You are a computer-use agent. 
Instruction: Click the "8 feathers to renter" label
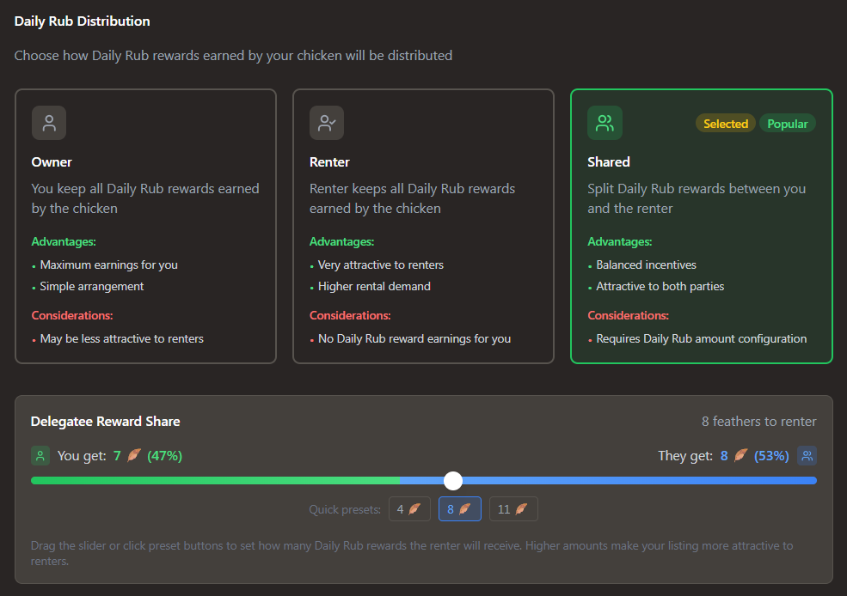point(758,422)
